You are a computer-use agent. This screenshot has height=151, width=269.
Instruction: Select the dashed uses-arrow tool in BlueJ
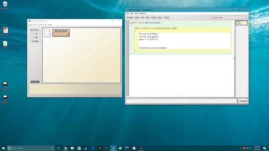(35, 34)
